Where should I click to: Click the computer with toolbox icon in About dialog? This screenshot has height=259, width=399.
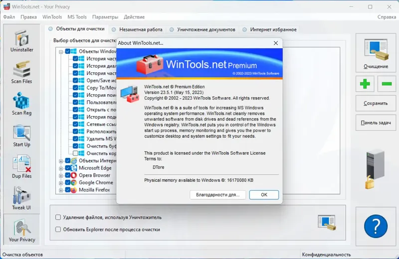[x=130, y=94]
